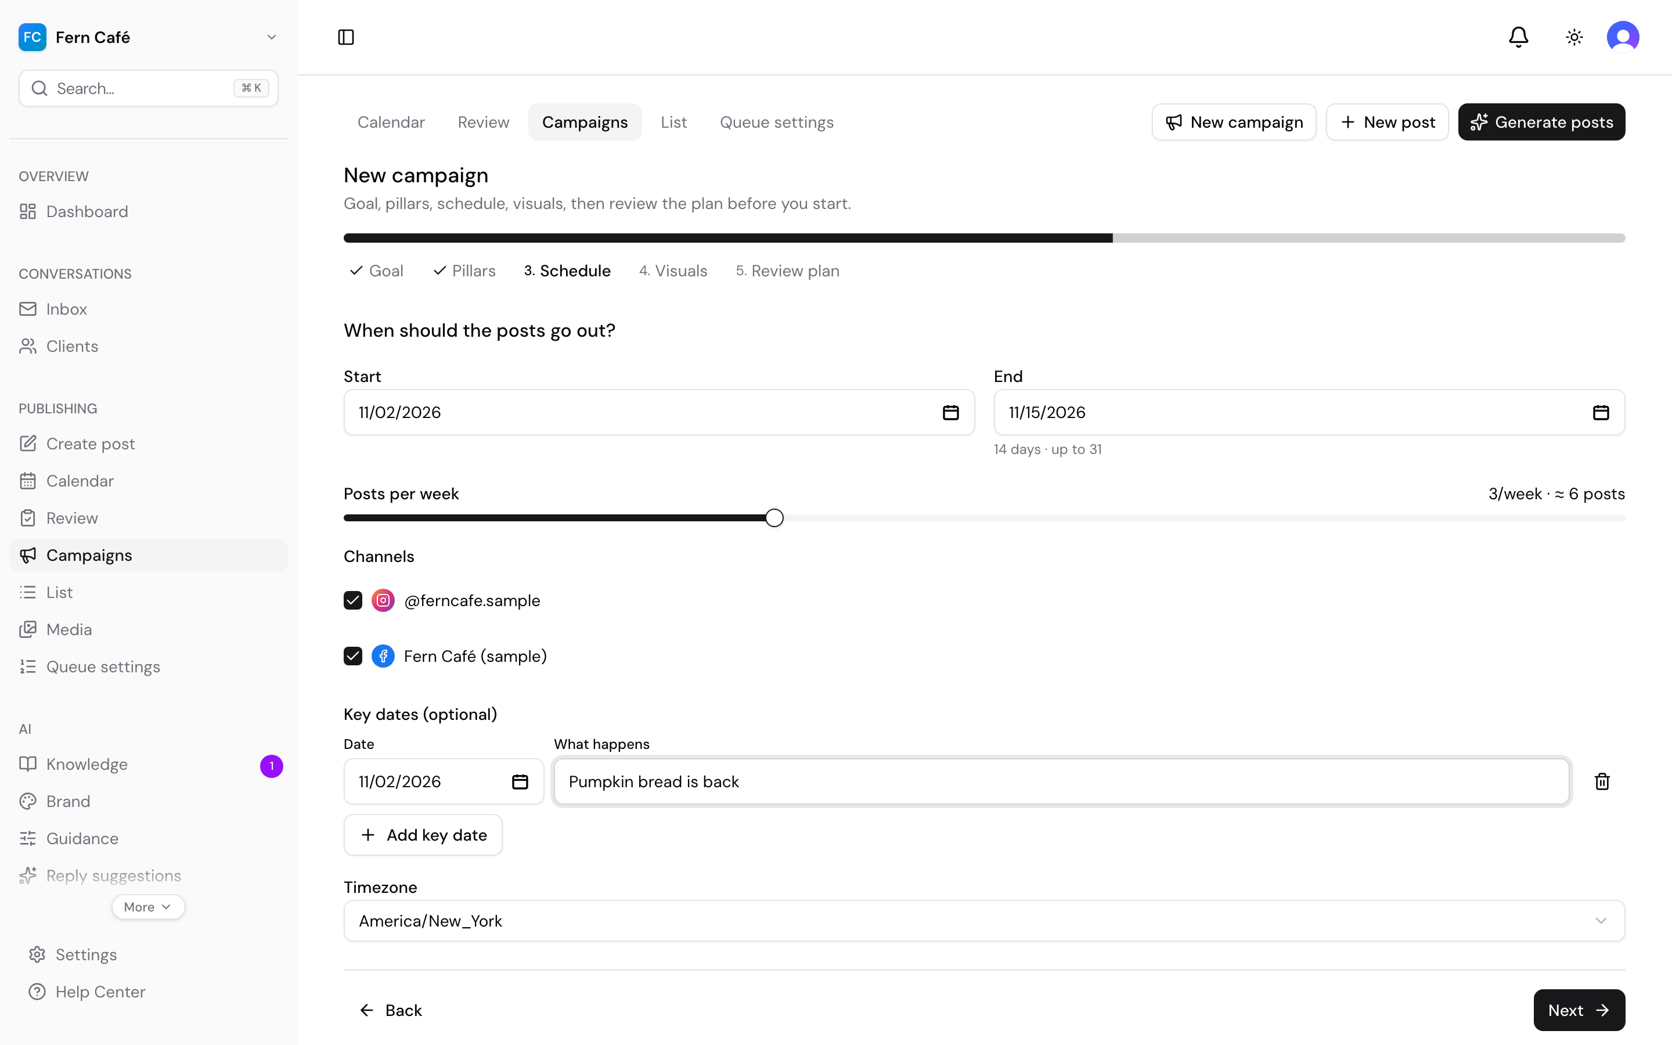The height and width of the screenshot is (1045, 1672).
Task: Open Settings in sidebar
Action: [x=149, y=954]
